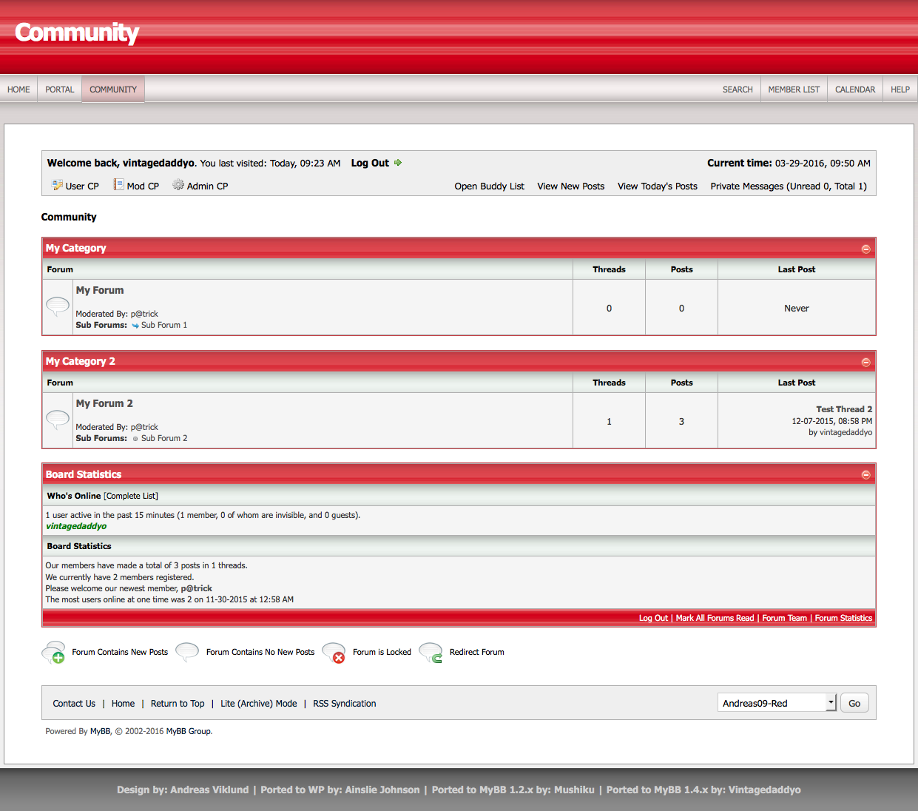
Task: Click My Forum speech bubble status icon
Action: tap(58, 305)
